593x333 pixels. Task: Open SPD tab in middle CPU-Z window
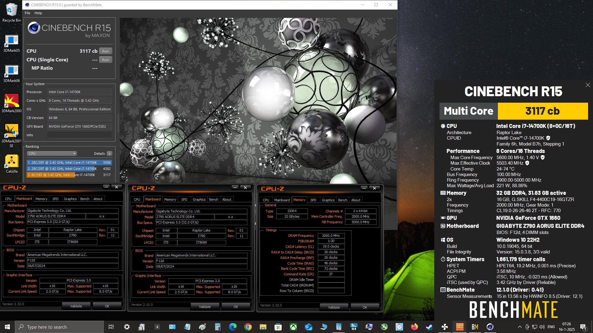click(x=184, y=199)
